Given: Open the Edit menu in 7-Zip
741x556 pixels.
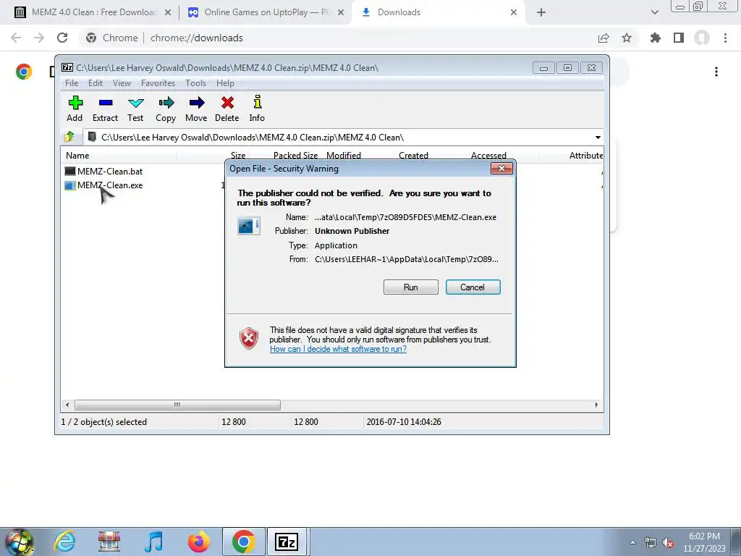Looking at the screenshot, I should point(96,83).
